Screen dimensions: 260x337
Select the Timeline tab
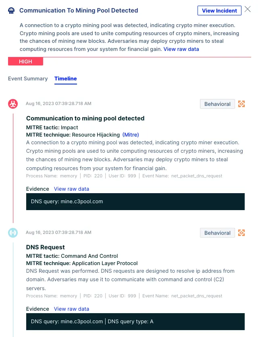66,79
